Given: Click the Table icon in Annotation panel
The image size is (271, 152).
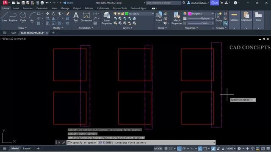Looking at the screenshot, I should click(95, 23).
